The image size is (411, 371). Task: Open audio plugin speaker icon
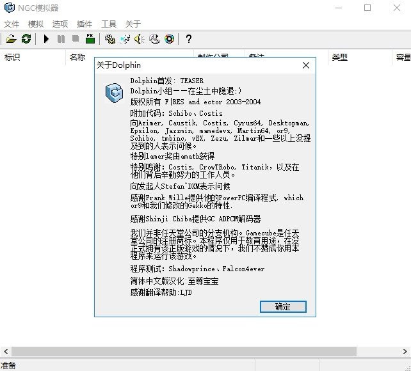(140, 39)
